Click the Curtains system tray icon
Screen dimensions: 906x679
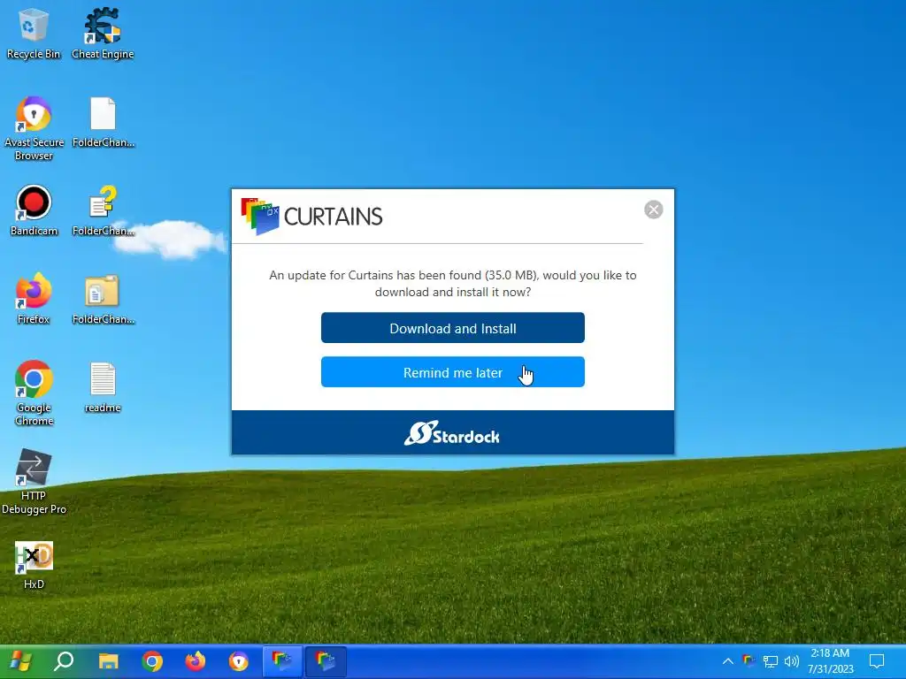point(749,661)
